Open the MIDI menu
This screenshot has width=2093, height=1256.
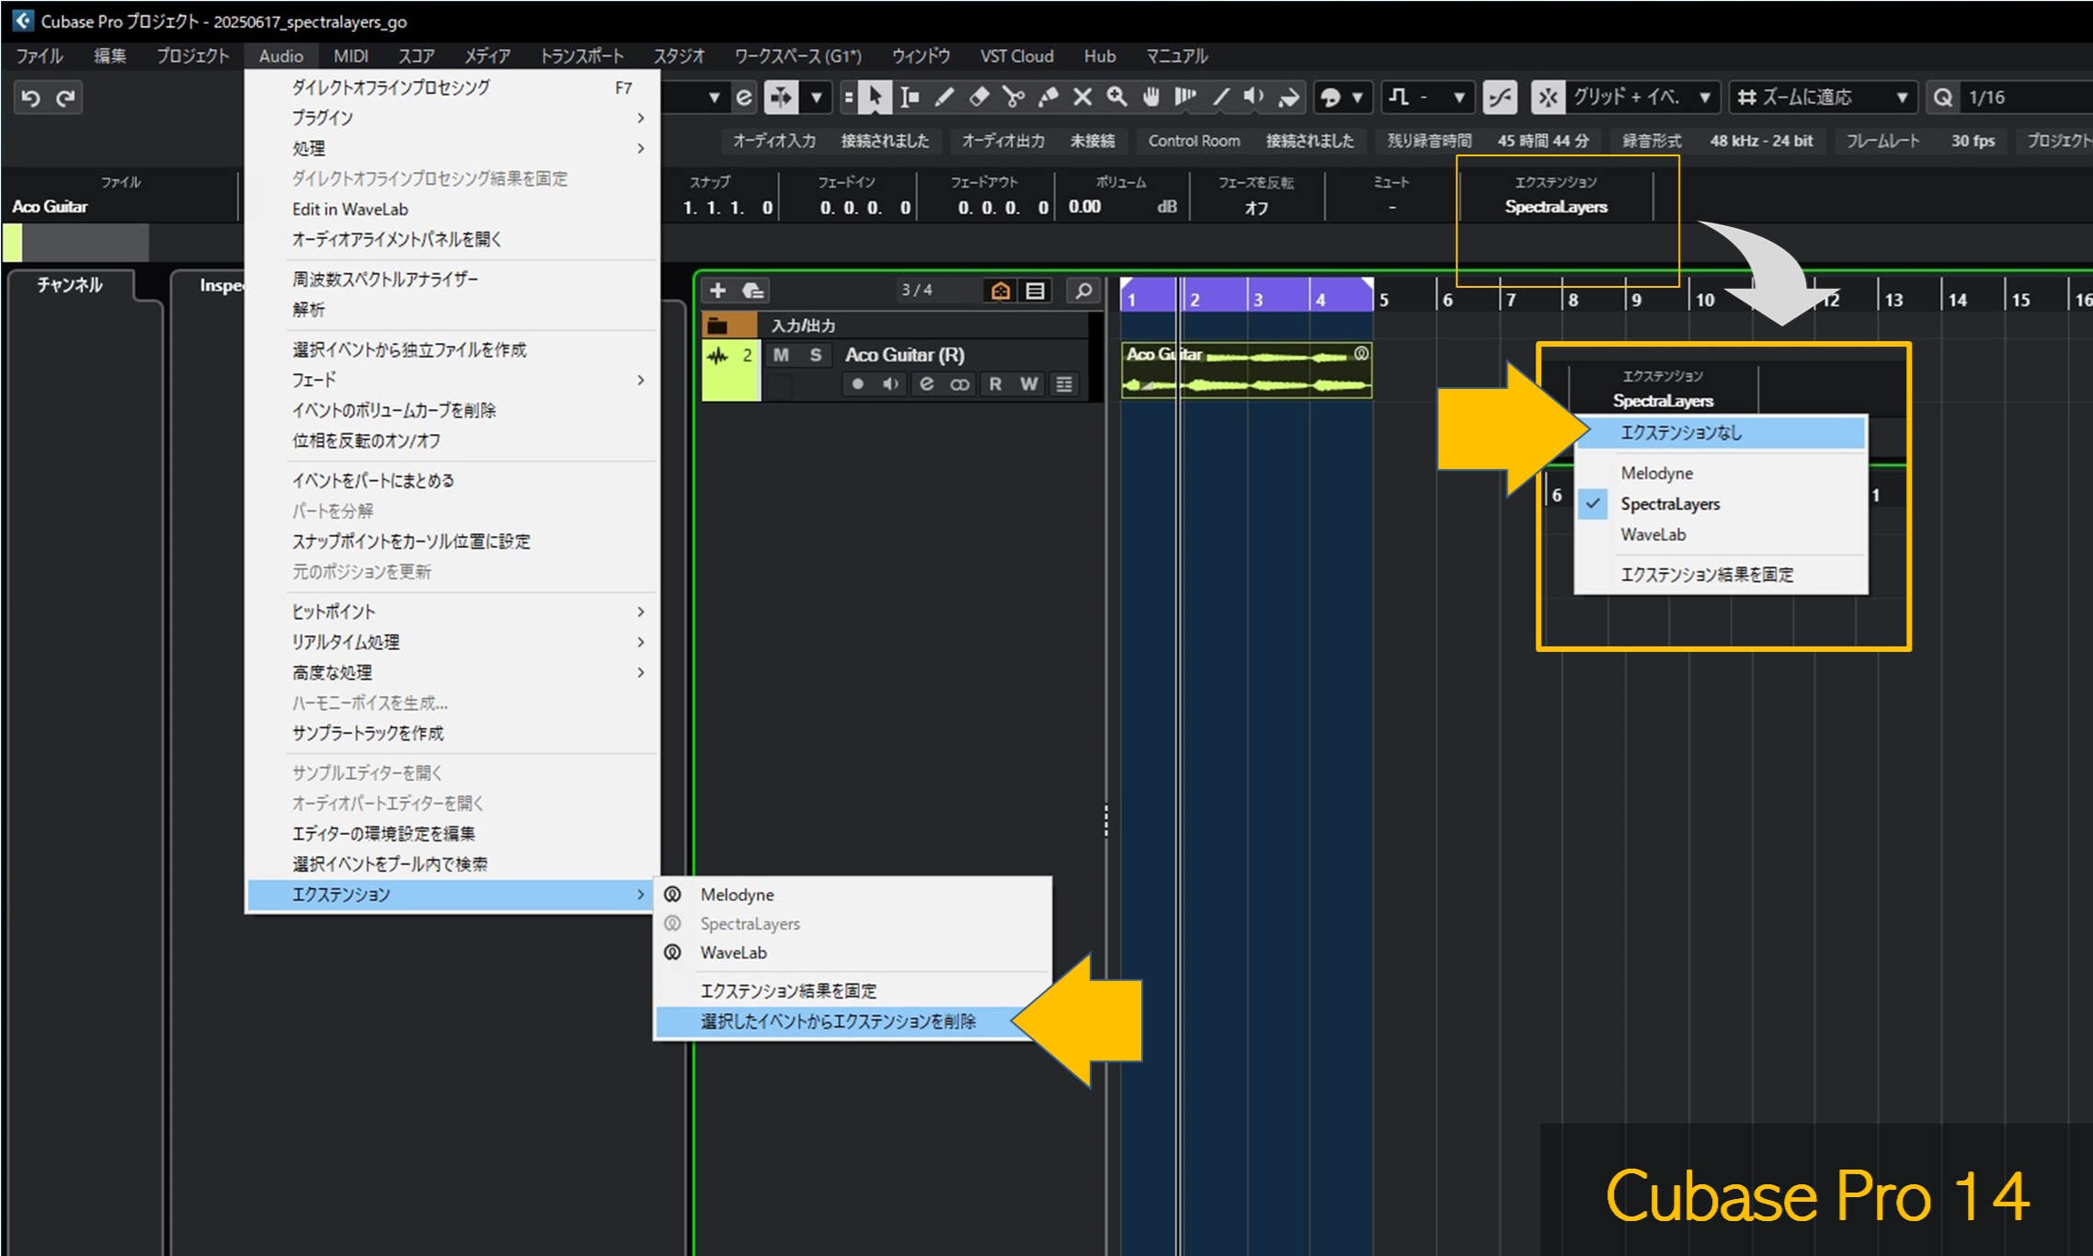350,56
